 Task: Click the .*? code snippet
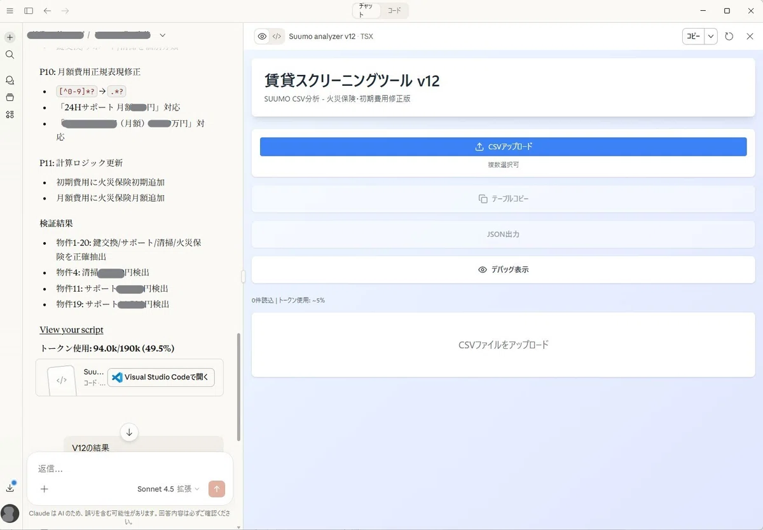pos(117,92)
